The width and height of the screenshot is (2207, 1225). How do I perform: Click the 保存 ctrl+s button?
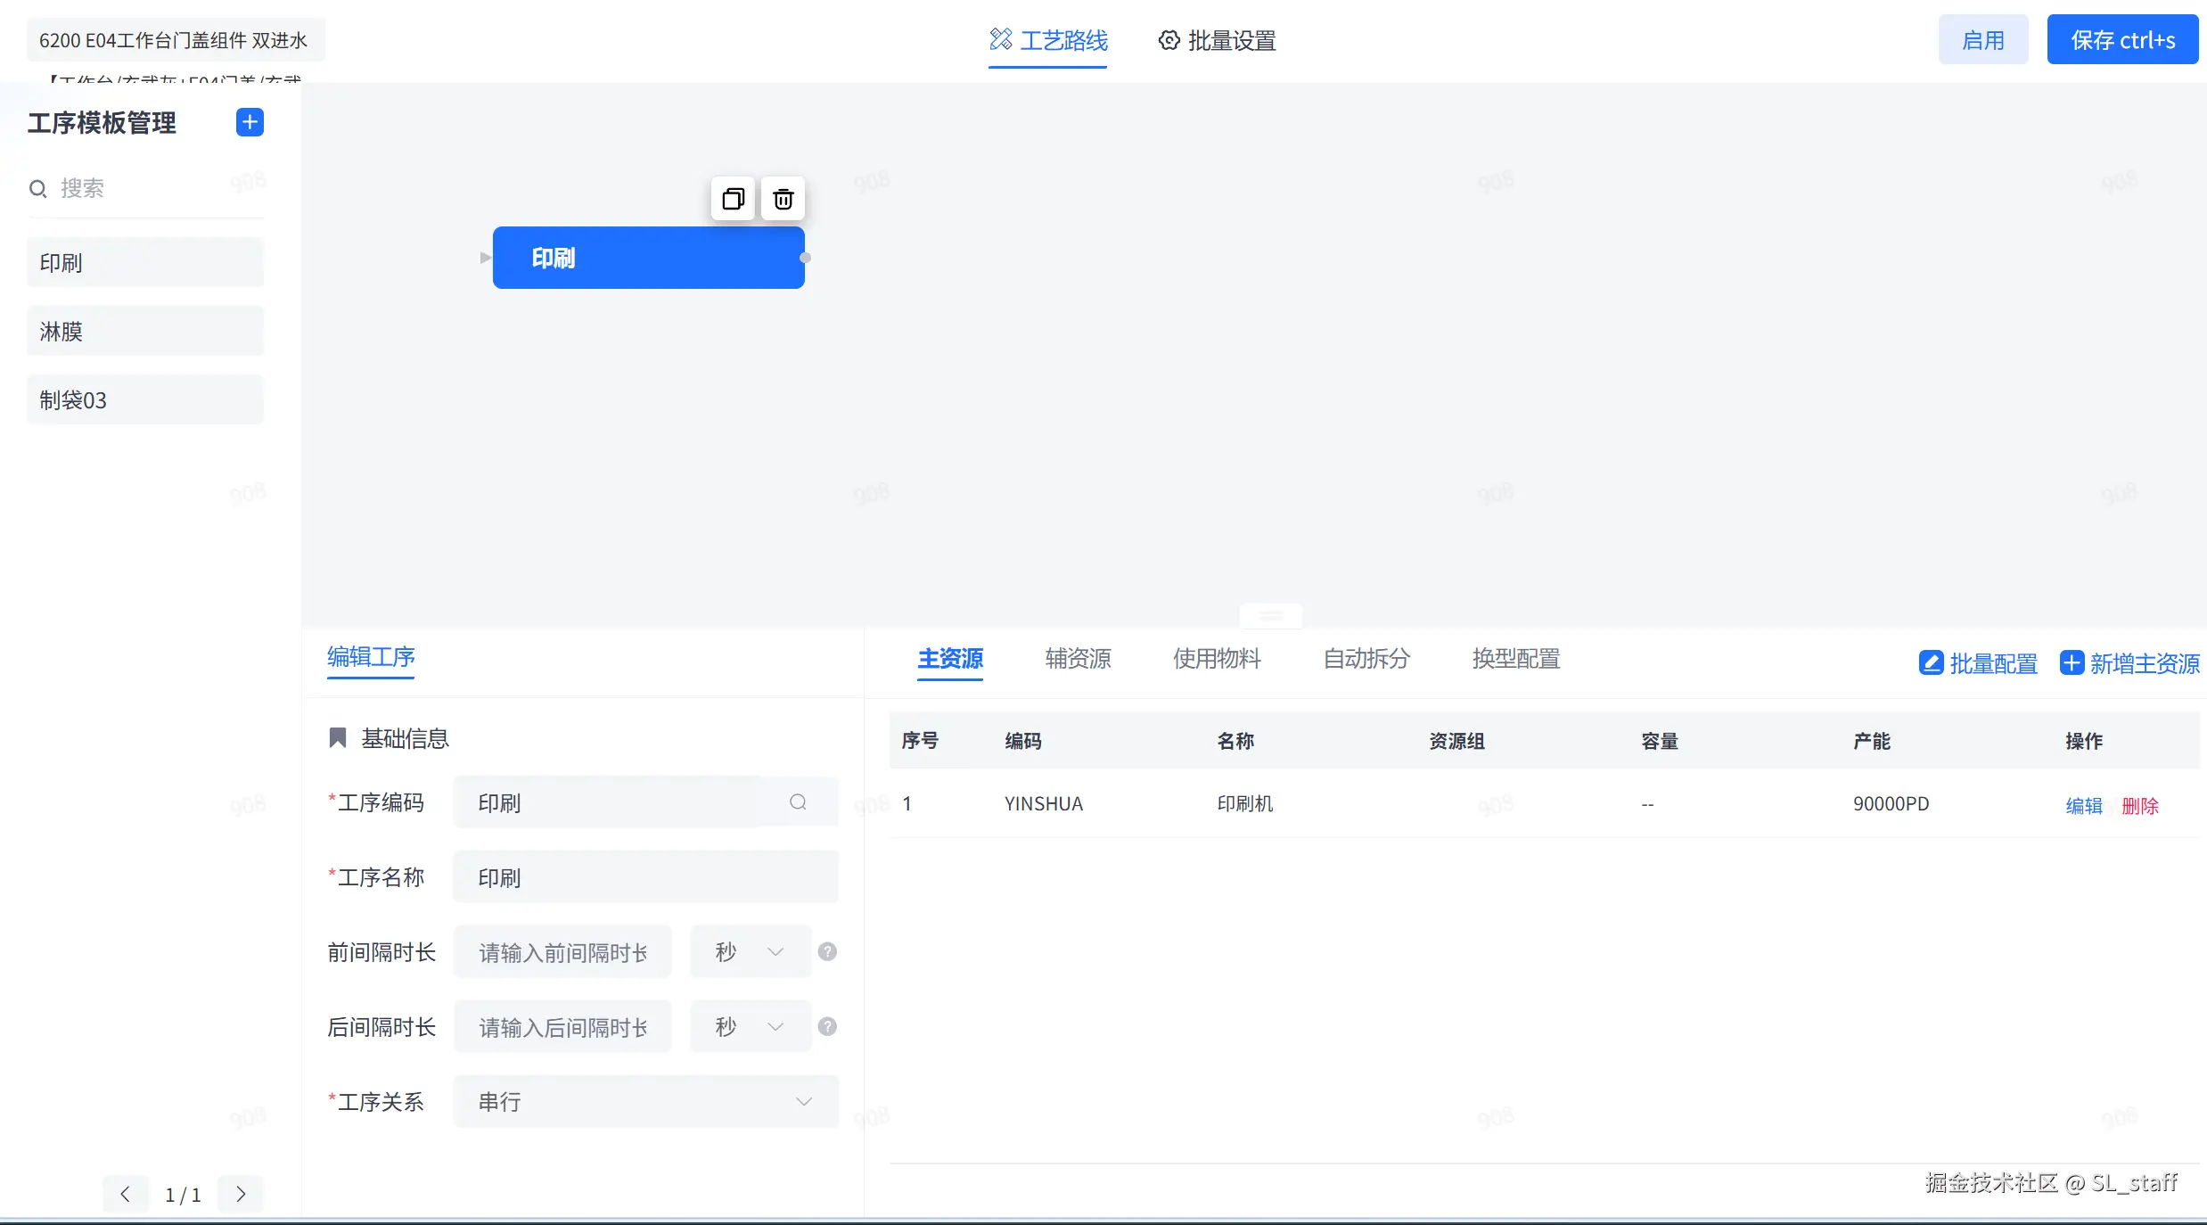2121,40
